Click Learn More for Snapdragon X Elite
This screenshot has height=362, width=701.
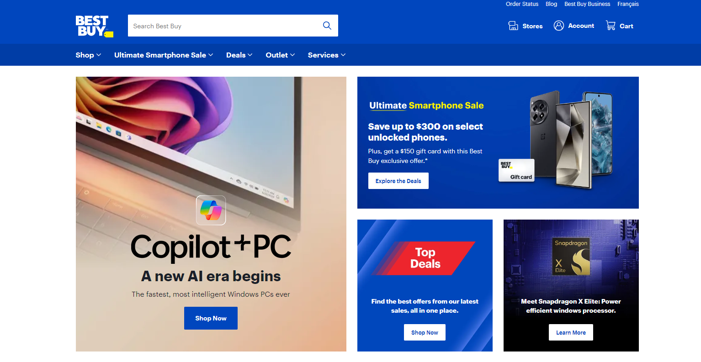pos(571,332)
